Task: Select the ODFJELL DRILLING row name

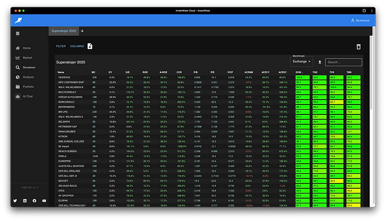Action: (x=69, y=171)
